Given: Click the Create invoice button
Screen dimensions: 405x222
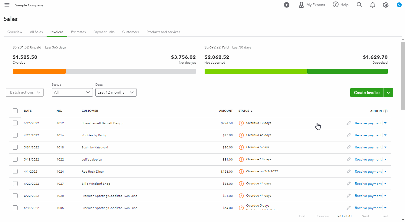Looking at the screenshot, I should [367, 93].
